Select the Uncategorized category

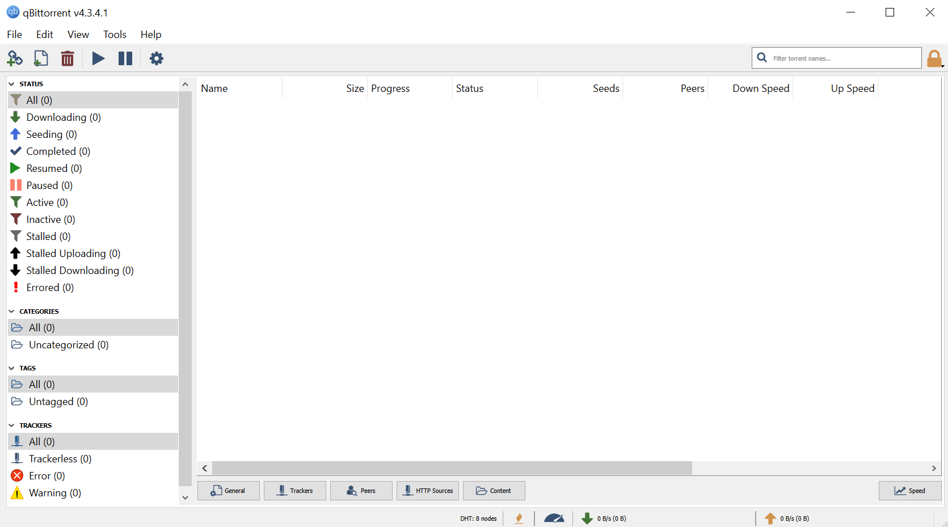pyautogui.click(x=93, y=345)
